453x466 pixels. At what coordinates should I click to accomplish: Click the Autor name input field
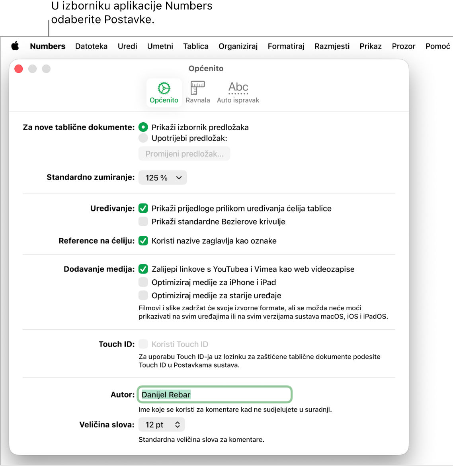point(215,395)
